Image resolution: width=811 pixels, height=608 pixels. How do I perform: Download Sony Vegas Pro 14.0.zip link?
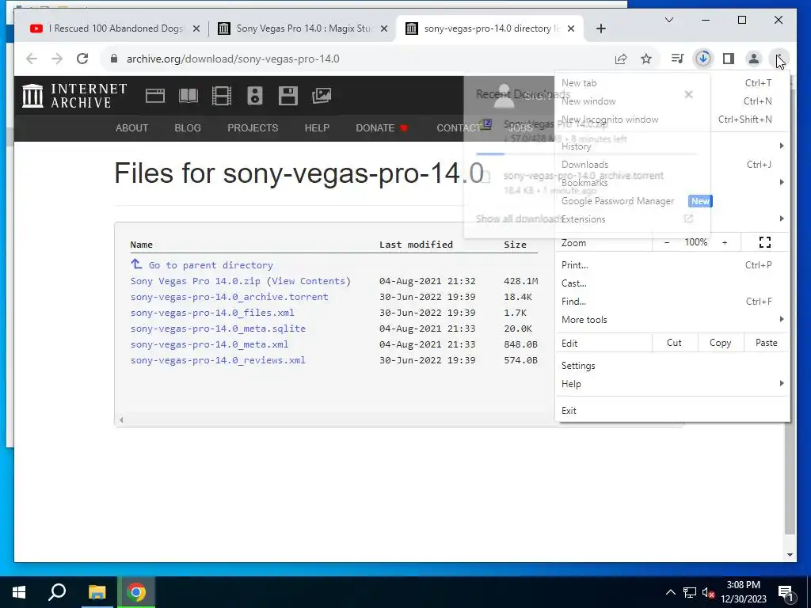tap(195, 281)
